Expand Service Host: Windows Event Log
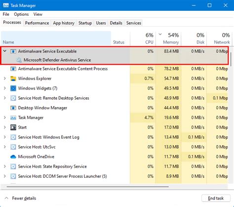The height and width of the screenshot is (207, 234). (5, 137)
